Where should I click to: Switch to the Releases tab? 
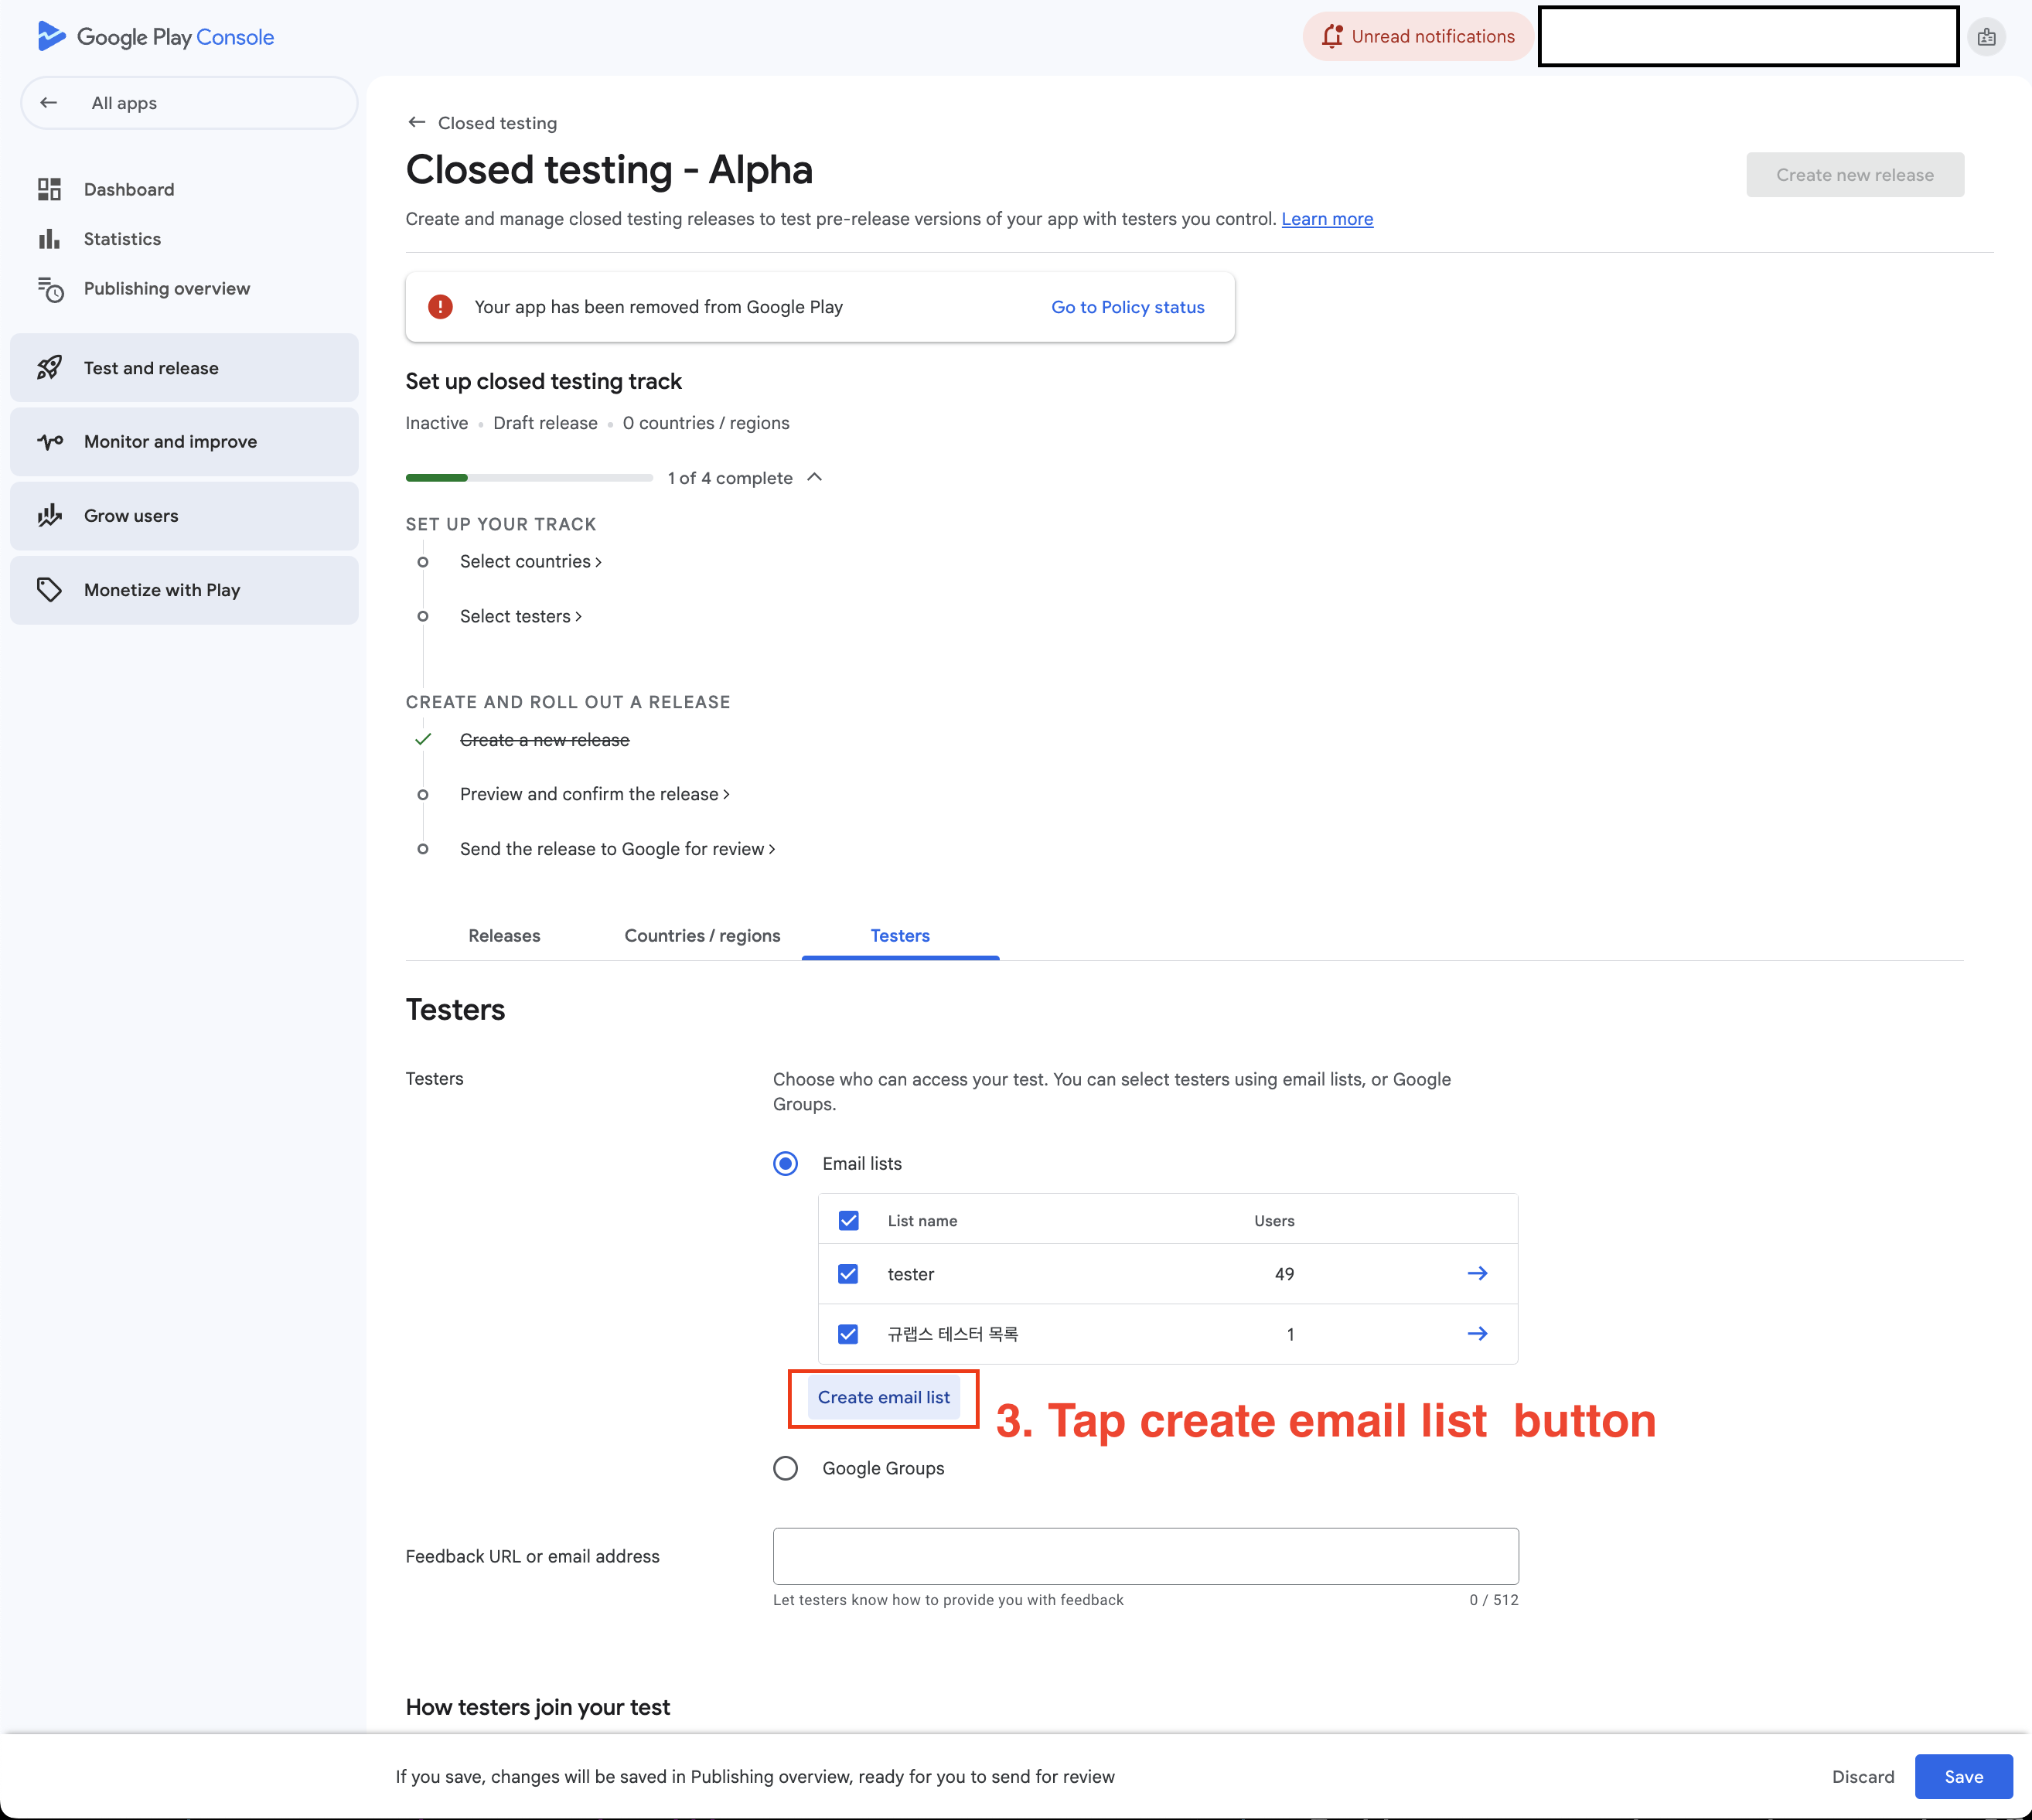[x=504, y=935]
